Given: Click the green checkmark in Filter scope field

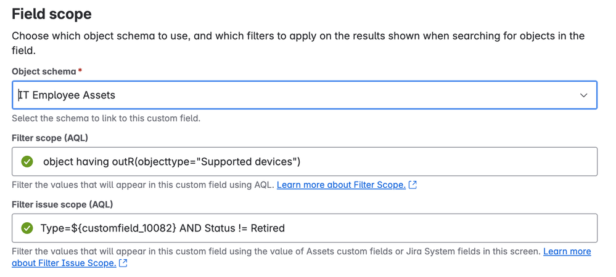Looking at the screenshot, I should coord(27,161).
